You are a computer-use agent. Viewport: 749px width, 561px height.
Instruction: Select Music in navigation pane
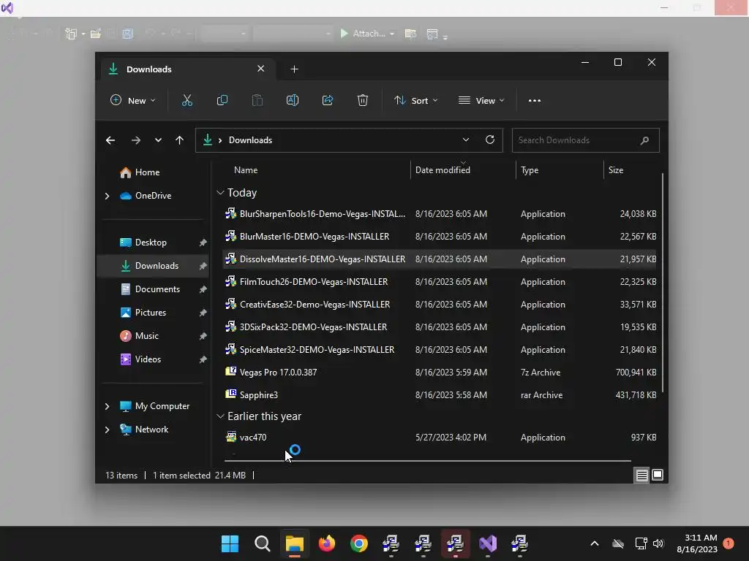153,336
